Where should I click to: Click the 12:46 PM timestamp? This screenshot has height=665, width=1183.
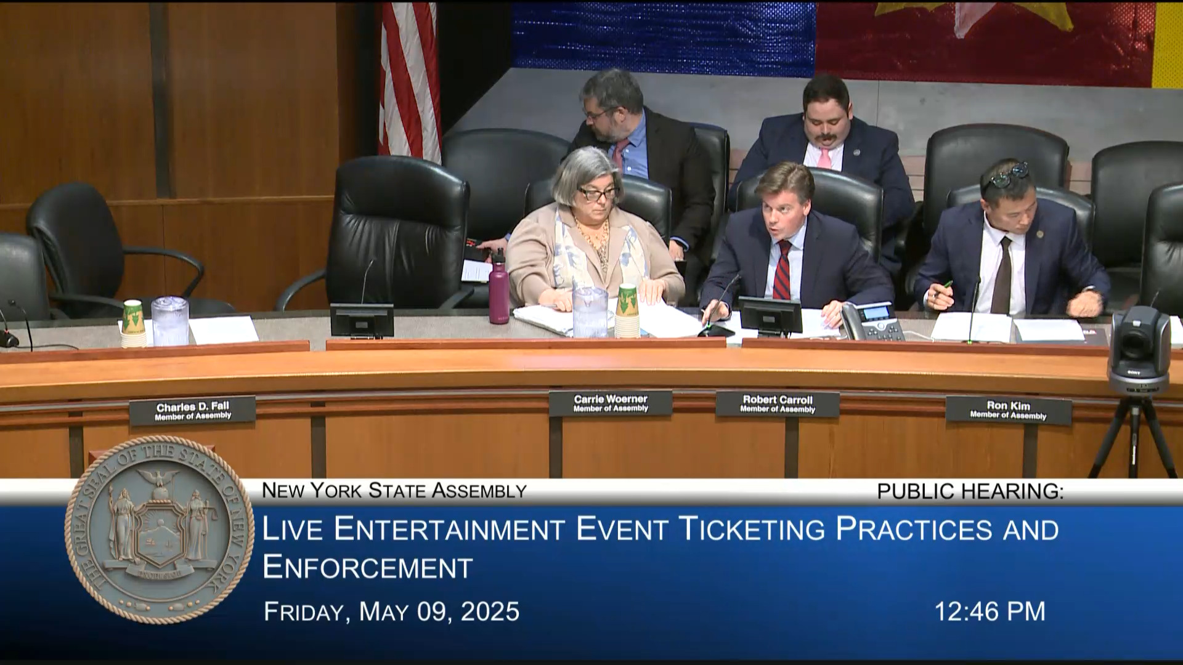[x=990, y=611]
